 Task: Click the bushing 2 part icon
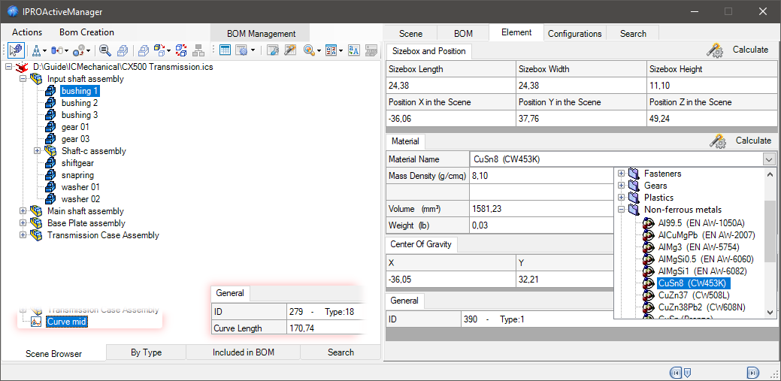51,103
